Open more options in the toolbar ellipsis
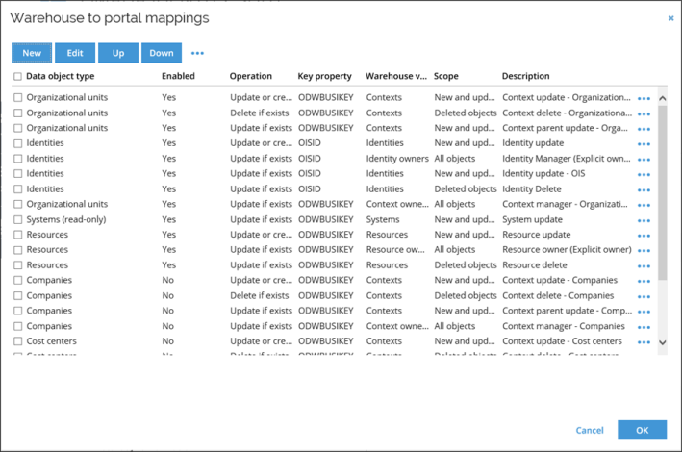 [197, 53]
